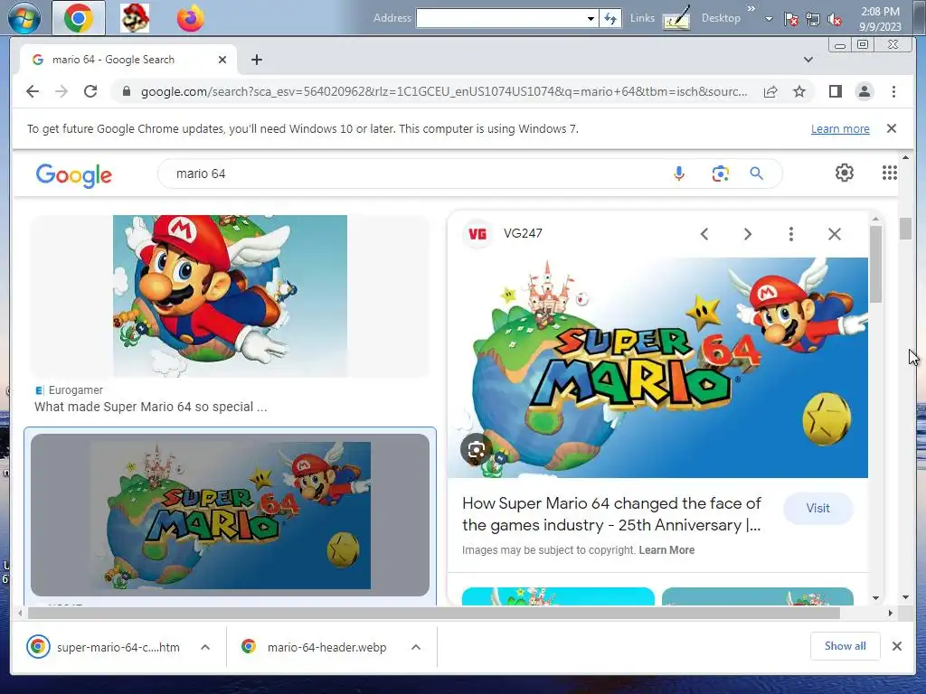
Task: Show next image in preview panel
Action: [747, 234]
